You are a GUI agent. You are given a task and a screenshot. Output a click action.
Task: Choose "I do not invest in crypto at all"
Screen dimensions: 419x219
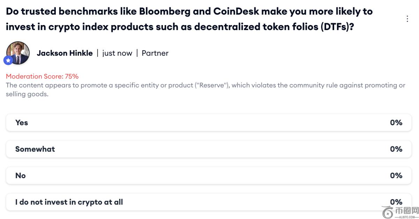69,202
